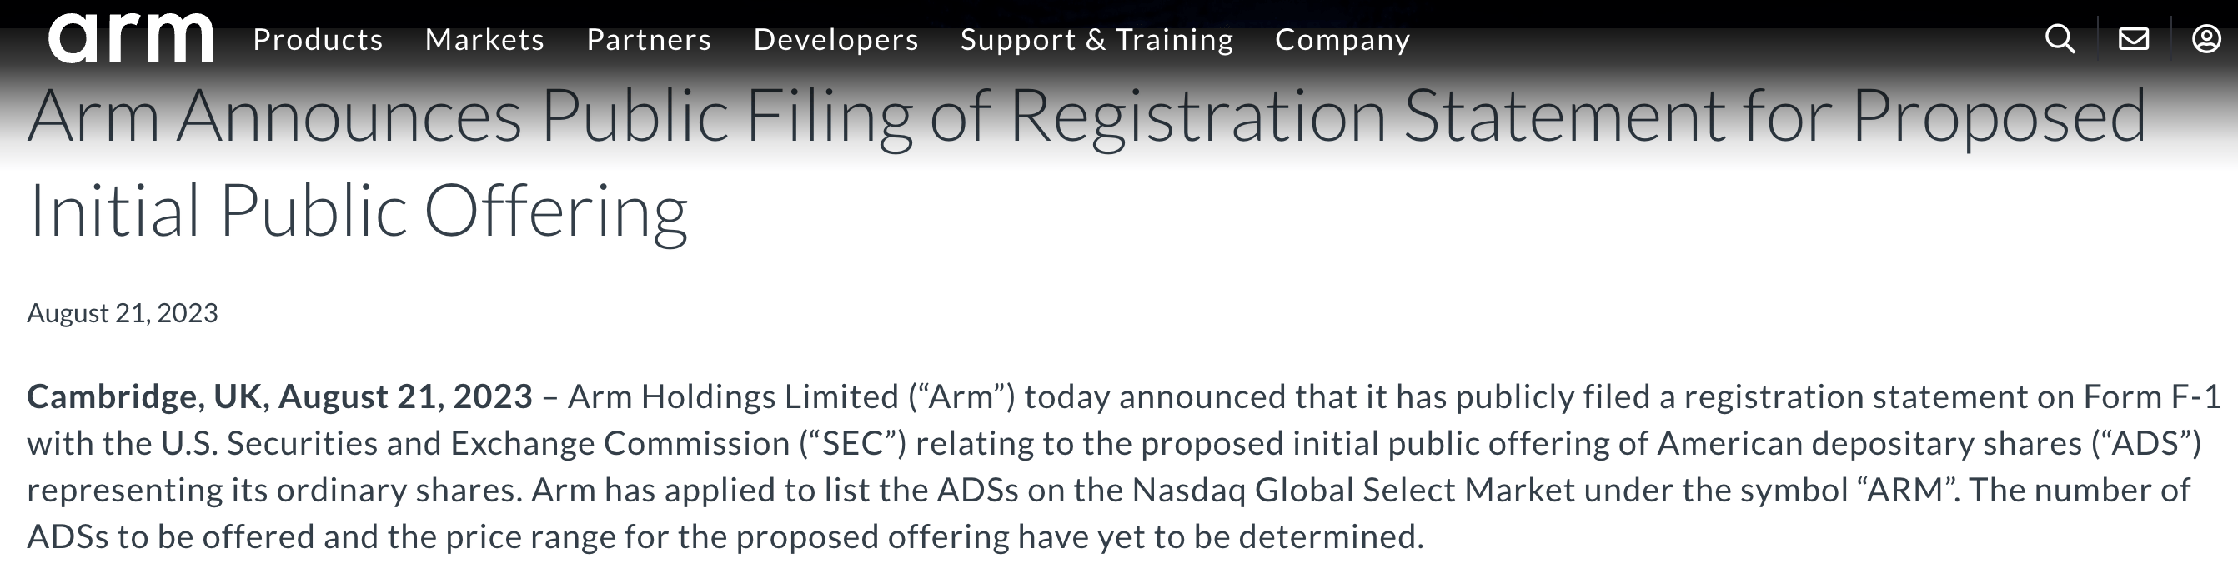
Task: Open the site search magnifier icon
Action: pyautogui.click(x=2060, y=39)
